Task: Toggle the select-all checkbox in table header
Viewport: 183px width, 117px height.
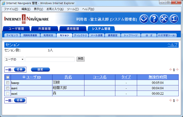Action: (x=8, y=77)
